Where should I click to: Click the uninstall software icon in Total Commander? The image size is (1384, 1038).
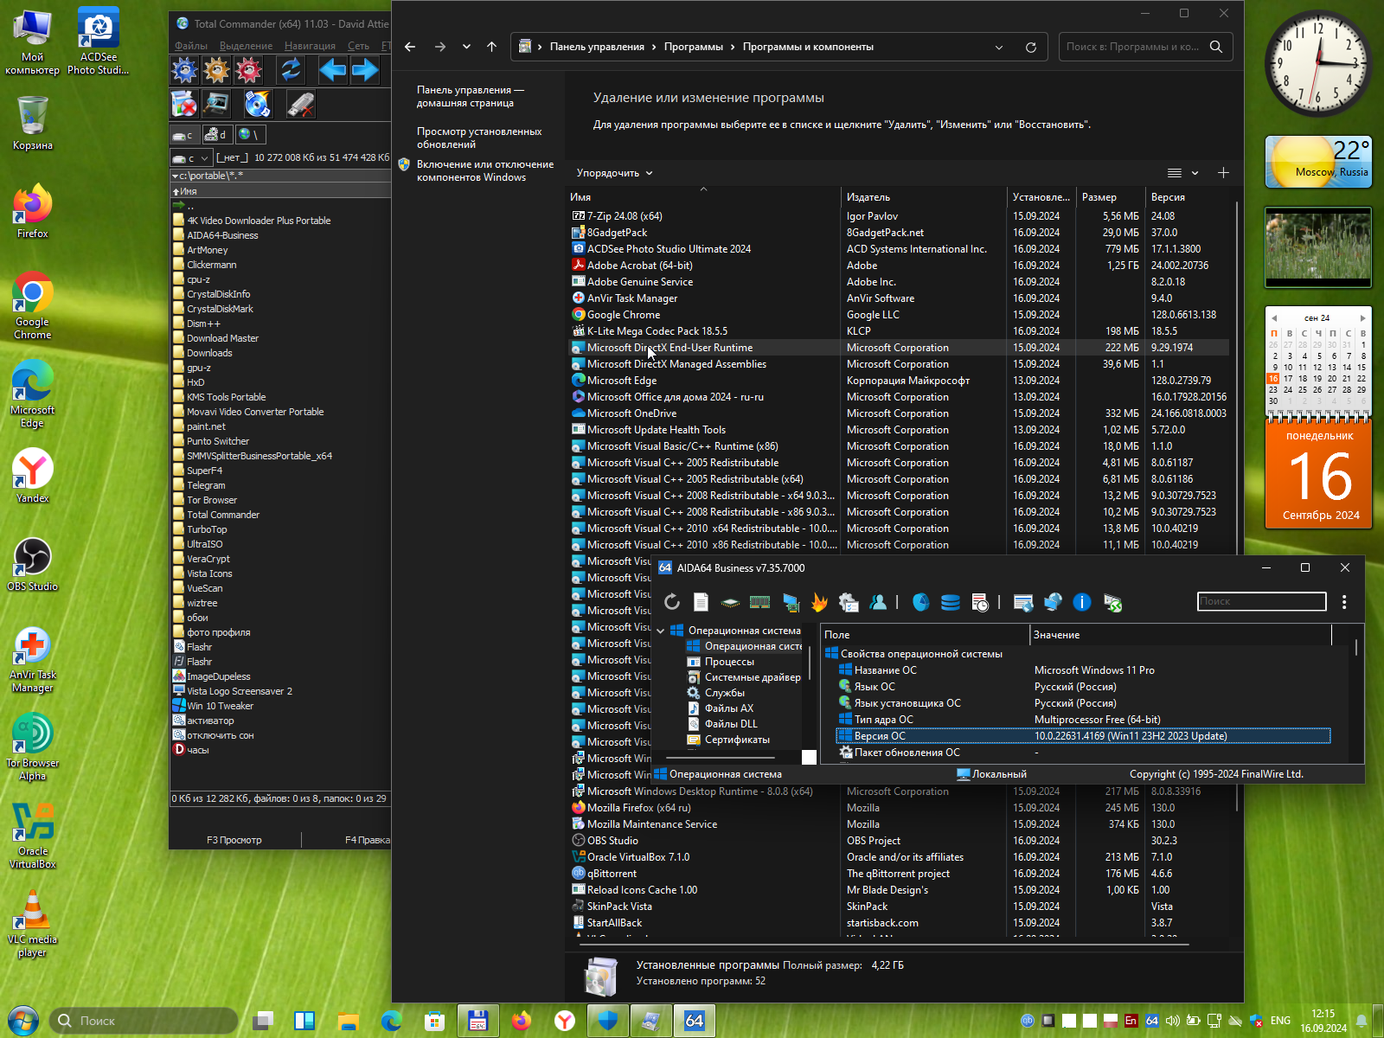184,105
